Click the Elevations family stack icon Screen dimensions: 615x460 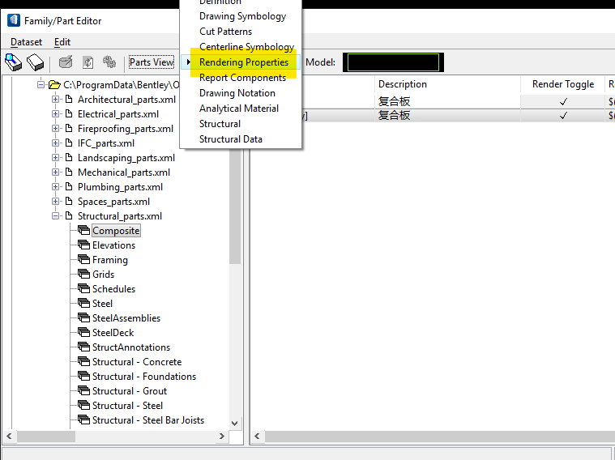[83, 245]
